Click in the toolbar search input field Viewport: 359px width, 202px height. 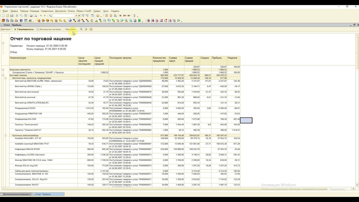click(x=64, y=16)
